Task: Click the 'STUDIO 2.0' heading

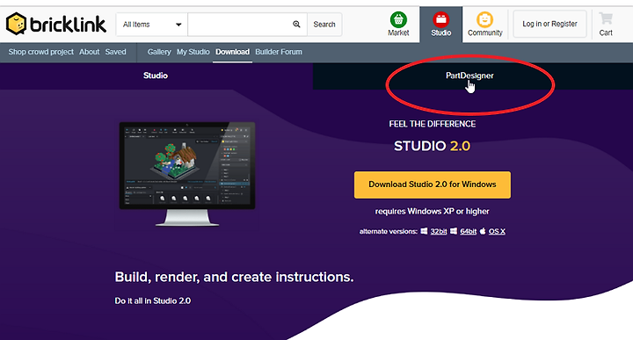Action: coord(433,146)
